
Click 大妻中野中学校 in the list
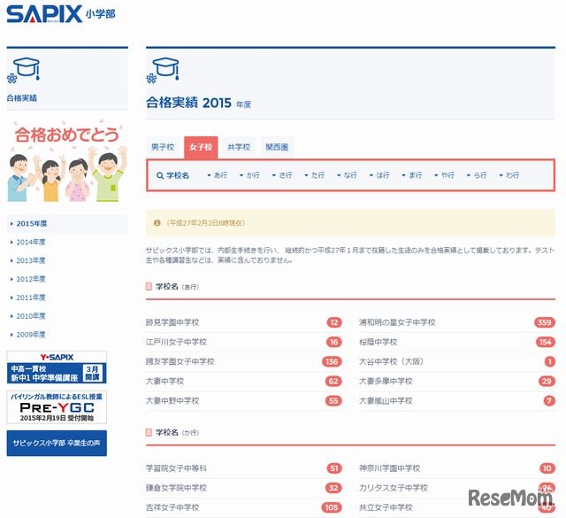click(x=172, y=400)
